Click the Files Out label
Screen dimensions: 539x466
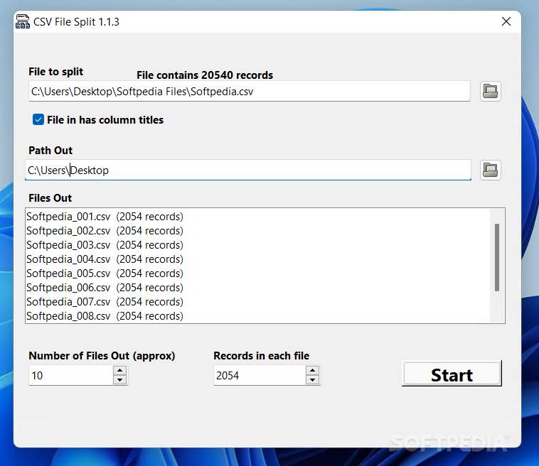50,198
